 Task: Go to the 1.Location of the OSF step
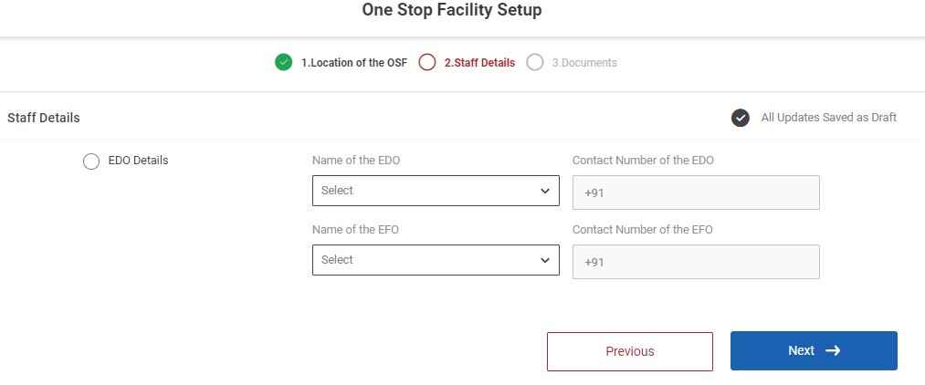354,63
